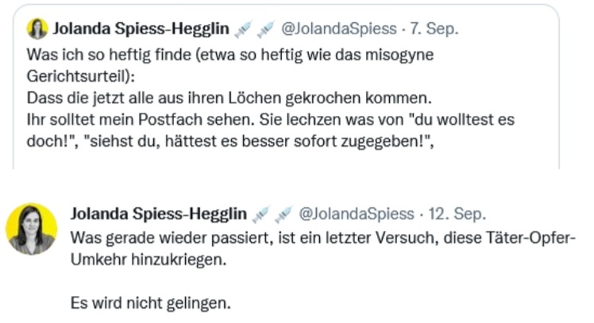Screen dimensions: 594x323
Task: Click first syringe emoji in 12. Sep. tweet
Action: click(261, 214)
